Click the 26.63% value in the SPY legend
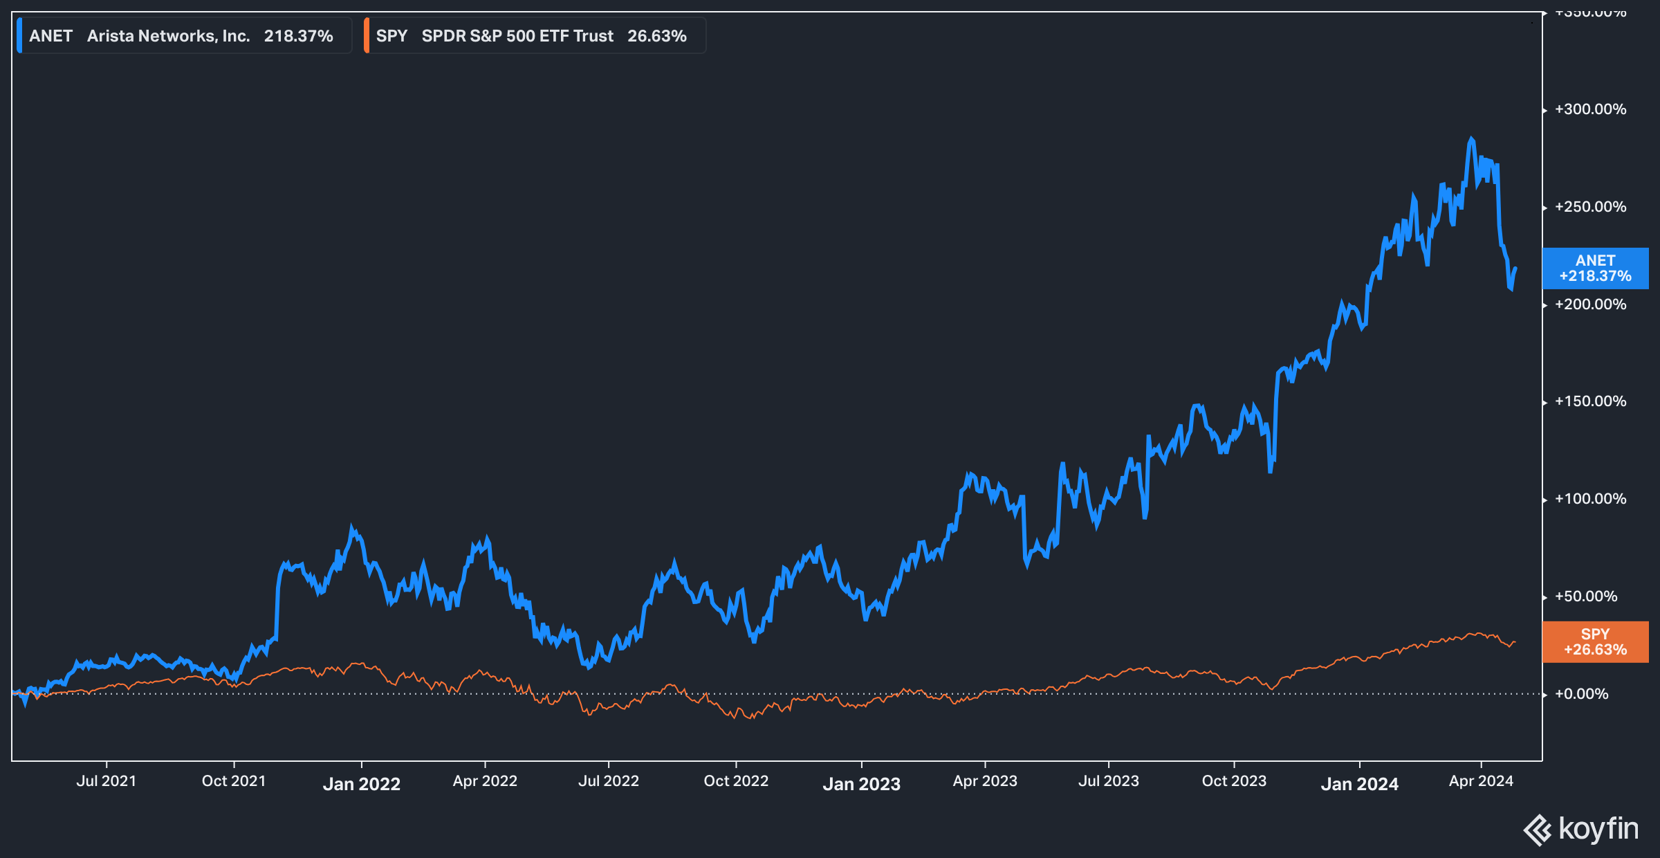1660x858 pixels. 657,36
